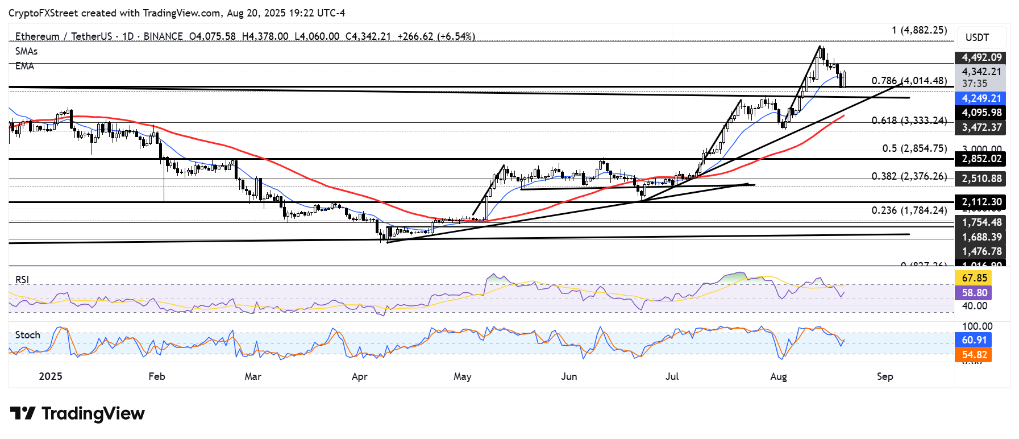
Task: Click the orange 54.82 Stoch value tag
Action: pos(974,355)
